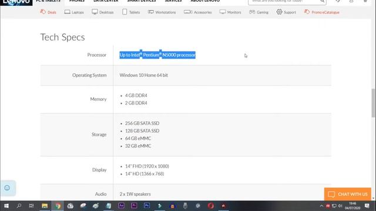Click the Support gear icon

click(x=279, y=12)
